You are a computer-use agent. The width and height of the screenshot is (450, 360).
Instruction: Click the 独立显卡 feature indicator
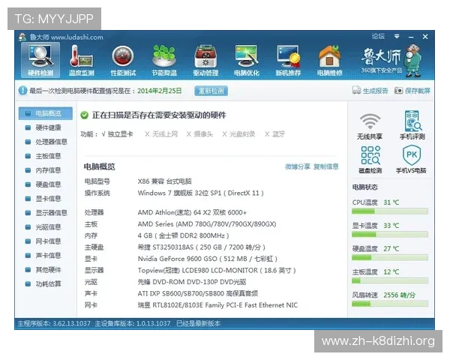tap(117, 134)
